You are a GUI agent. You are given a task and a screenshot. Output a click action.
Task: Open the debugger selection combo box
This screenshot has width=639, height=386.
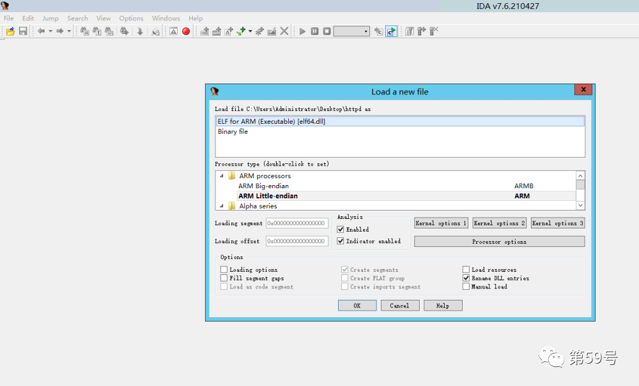point(351,31)
